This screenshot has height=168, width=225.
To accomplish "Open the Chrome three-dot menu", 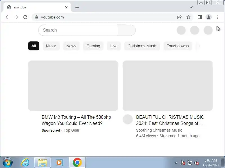I will click(218, 17).
